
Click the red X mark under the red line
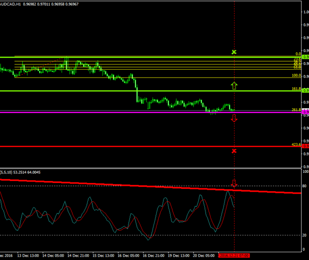coord(234,151)
